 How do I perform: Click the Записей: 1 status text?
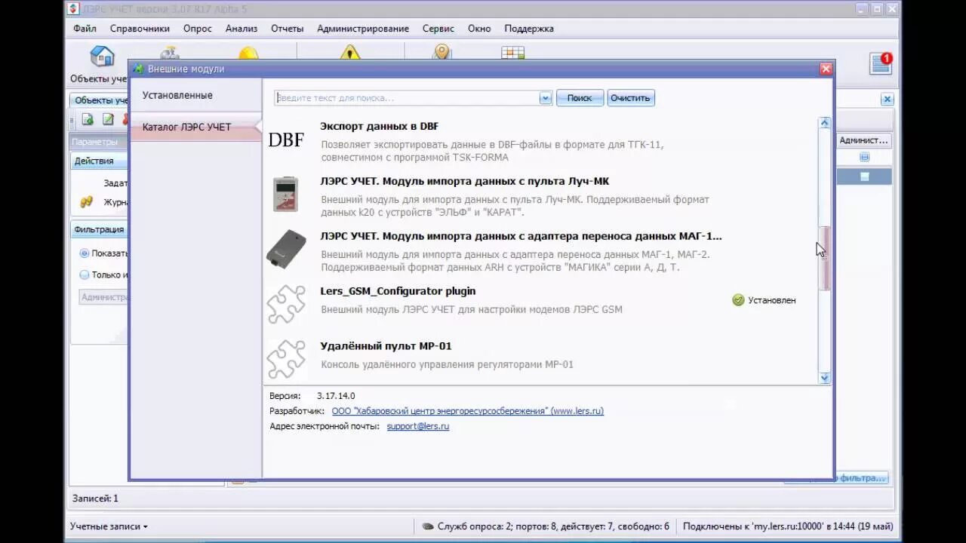click(95, 499)
